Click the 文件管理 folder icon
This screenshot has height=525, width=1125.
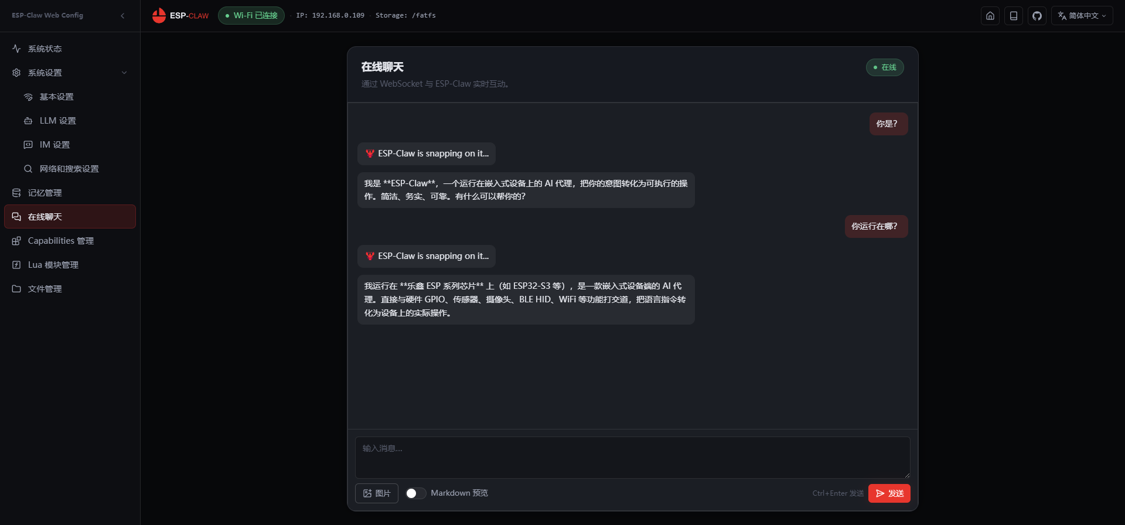(16, 289)
